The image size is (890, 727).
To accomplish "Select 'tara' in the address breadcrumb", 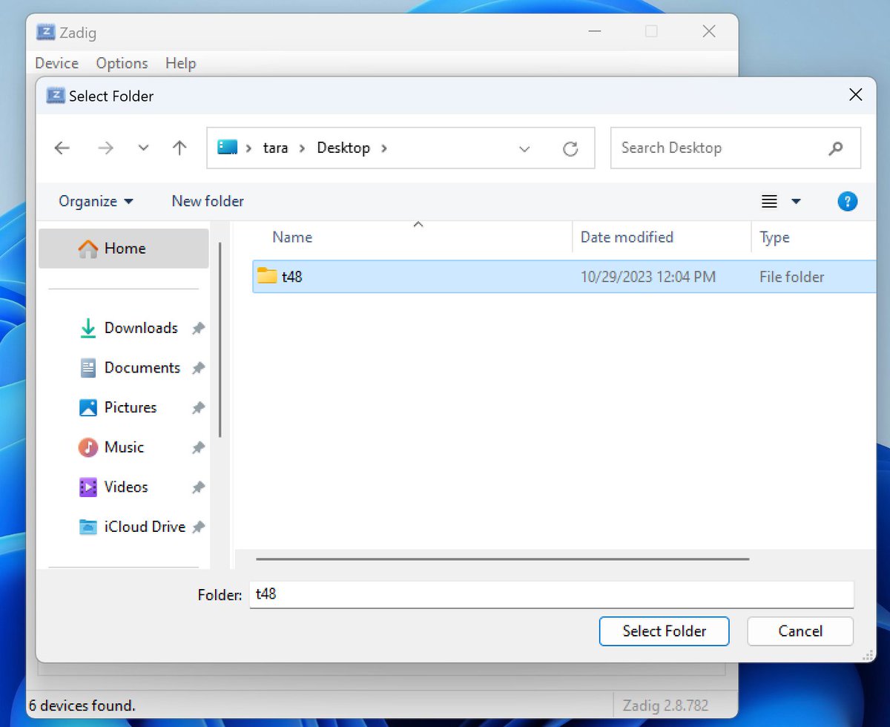I will tap(275, 148).
